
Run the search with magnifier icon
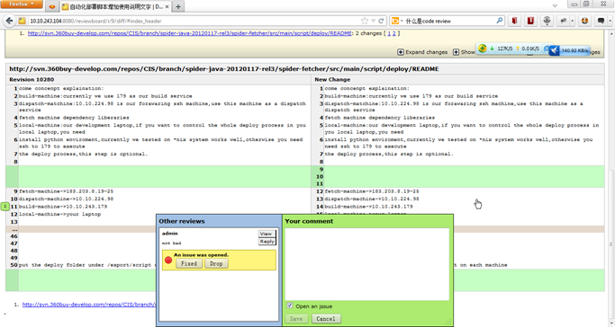500,21
